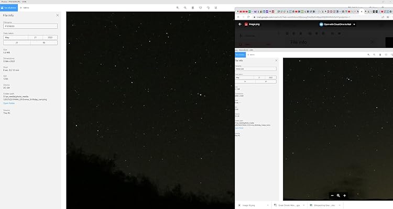This screenshot has height=209, width=393.
Task: Expand the Open with dropdown arrow
Action: [354, 24]
